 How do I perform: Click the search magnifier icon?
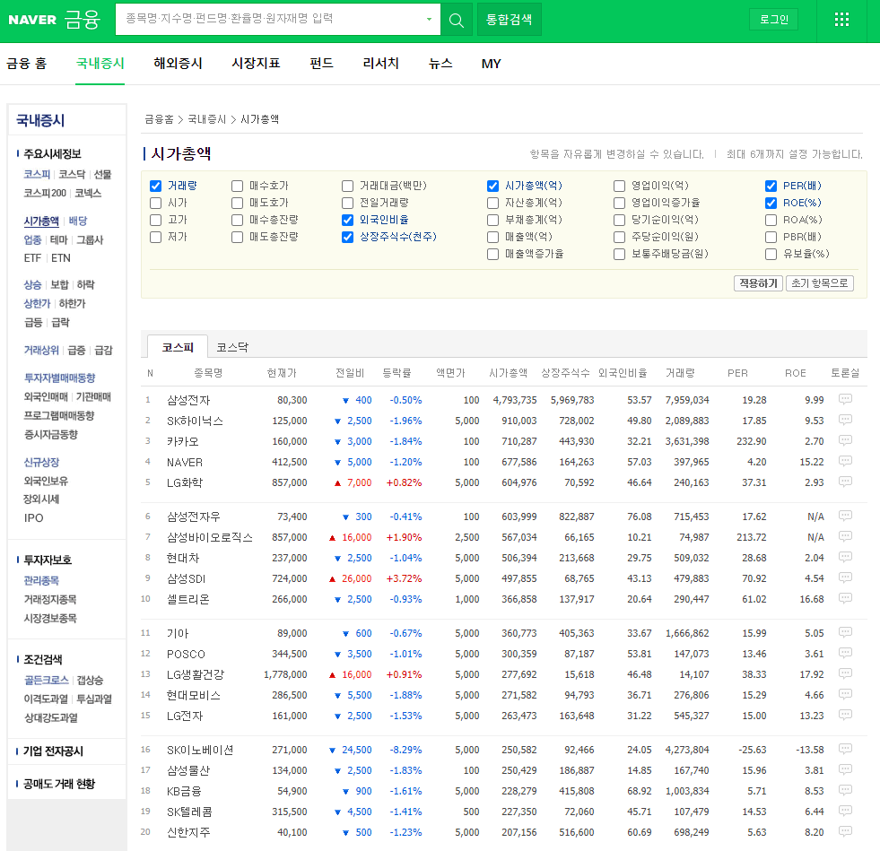pyautogui.click(x=457, y=21)
